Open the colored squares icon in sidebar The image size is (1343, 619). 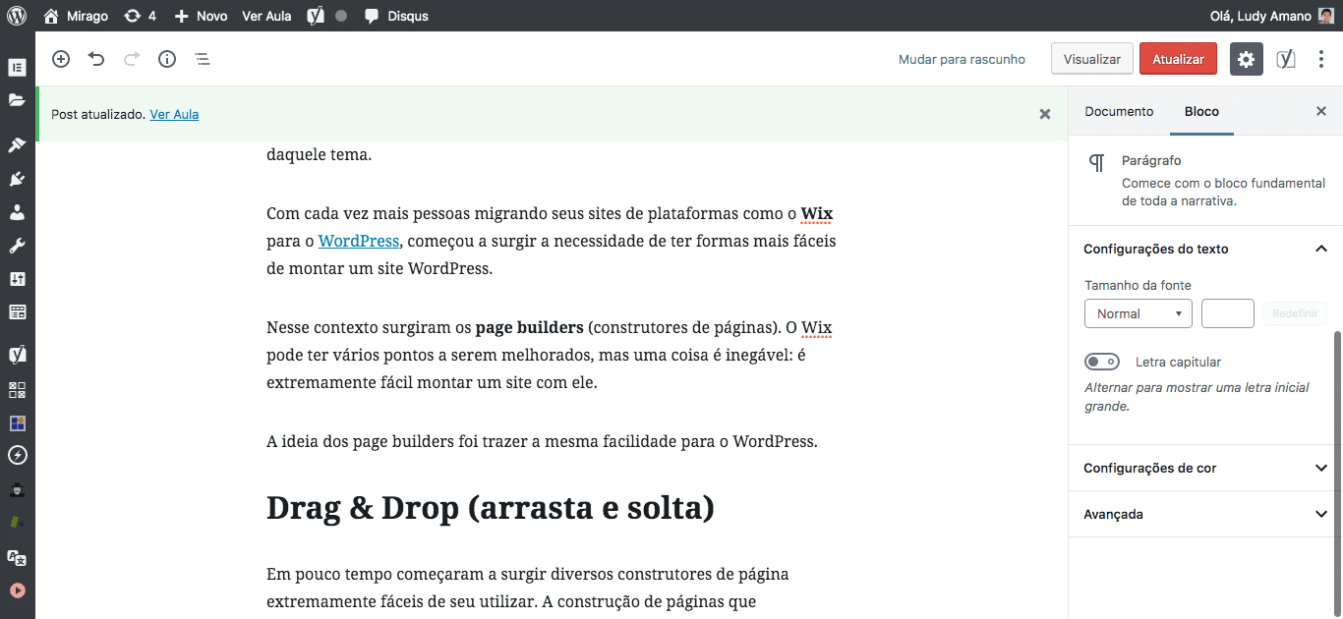click(17, 423)
